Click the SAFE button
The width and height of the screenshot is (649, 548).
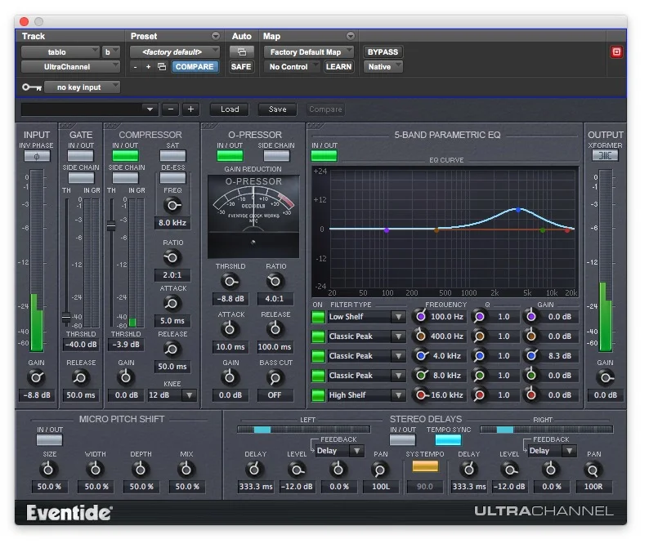click(241, 67)
